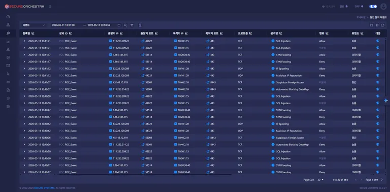Expand the 13:40:57 Suspicious Foreign Access row

click(24, 82)
